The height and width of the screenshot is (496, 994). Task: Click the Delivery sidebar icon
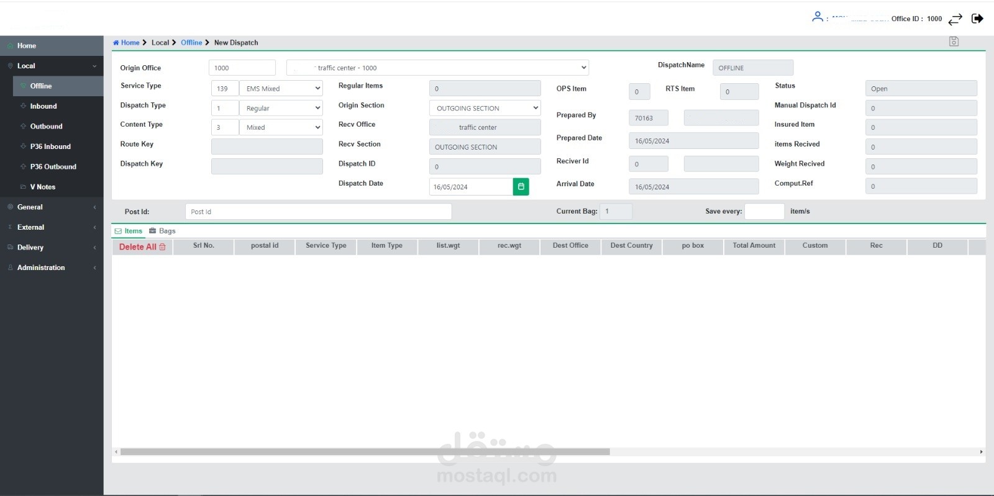coord(11,247)
